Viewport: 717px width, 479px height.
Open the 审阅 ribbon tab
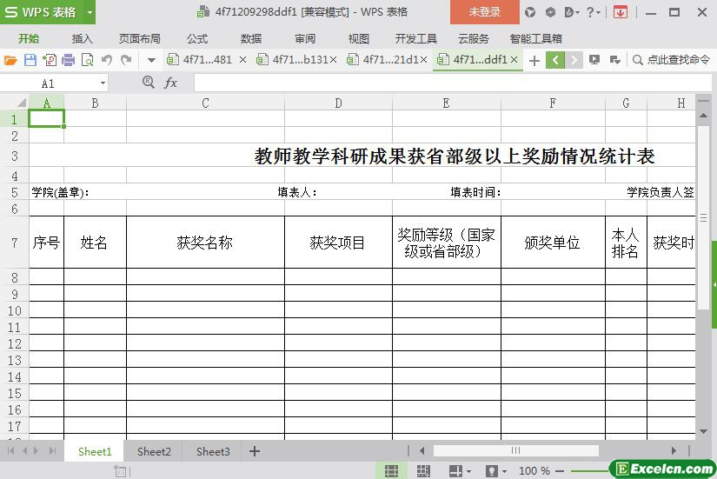point(305,39)
